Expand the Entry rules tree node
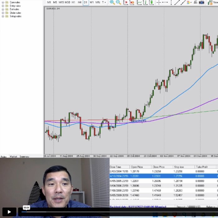Screen dimensions: 218x218 (3, 6)
